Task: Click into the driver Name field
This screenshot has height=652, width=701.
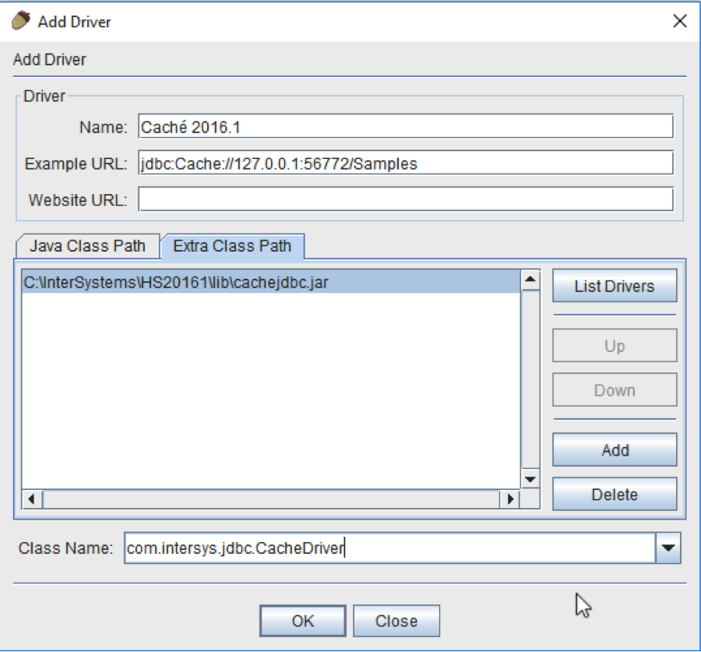Action: coord(405,126)
